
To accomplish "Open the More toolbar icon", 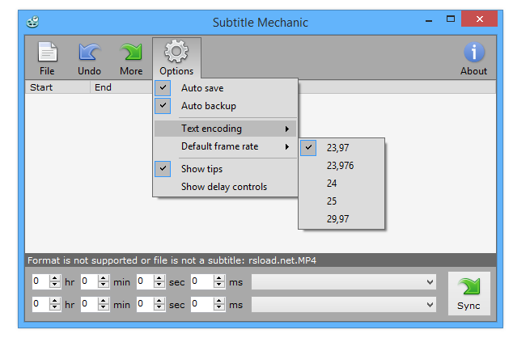I will (x=131, y=53).
